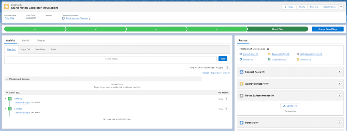
Task: Select the Email composer tab
Action: pyautogui.click(x=53, y=50)
